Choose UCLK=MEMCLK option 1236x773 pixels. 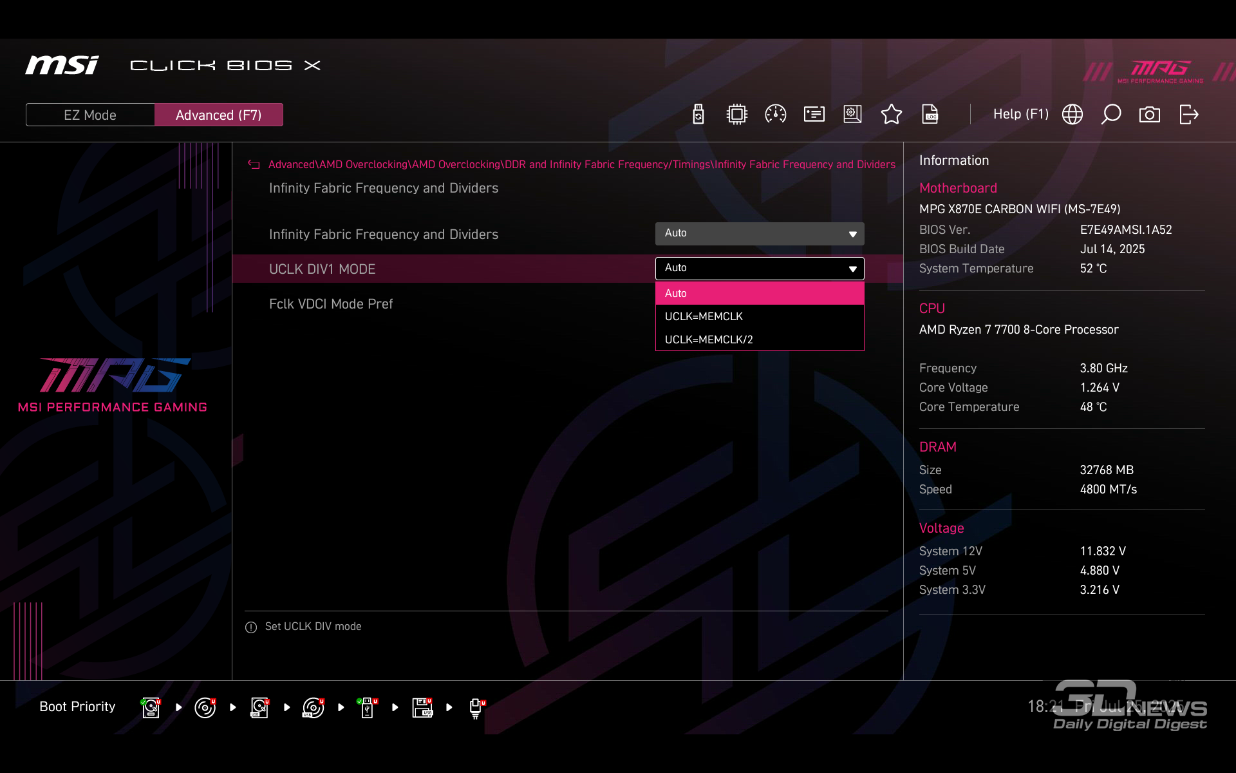(760, 316)
